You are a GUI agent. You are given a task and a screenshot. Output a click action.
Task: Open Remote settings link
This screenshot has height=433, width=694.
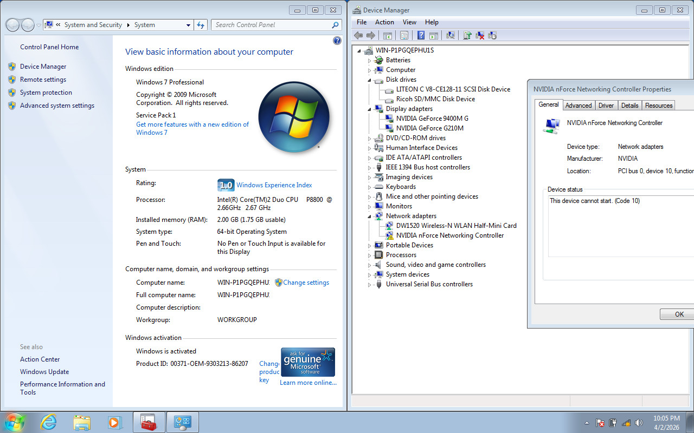(43, 80)
